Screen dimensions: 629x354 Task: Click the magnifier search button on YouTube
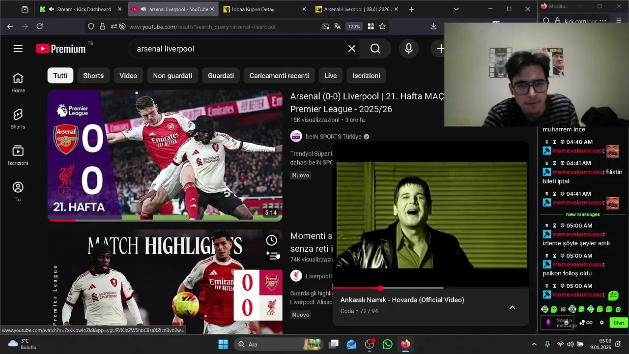click(x=375, y=49)
